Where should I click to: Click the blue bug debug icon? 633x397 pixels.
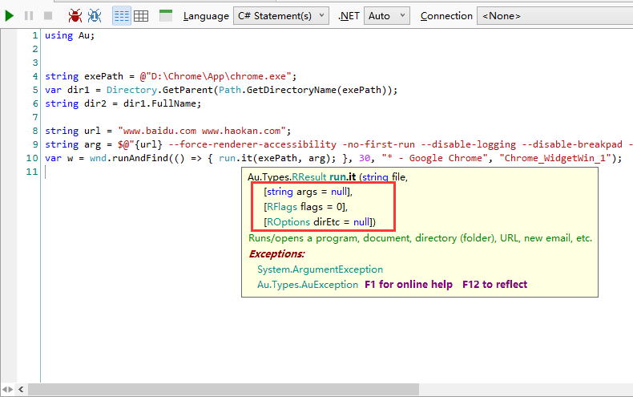pos(95,15)
